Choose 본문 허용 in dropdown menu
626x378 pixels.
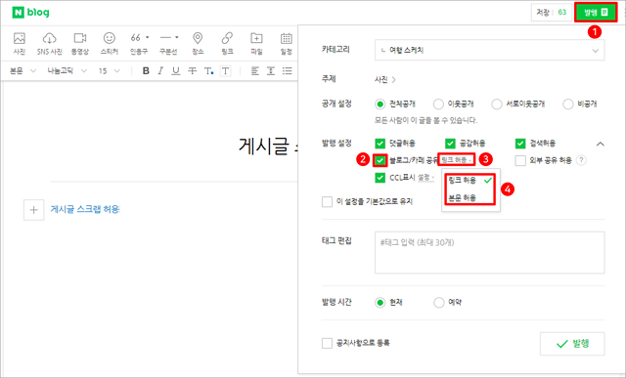pyautogui.click(x=470, y=197)
